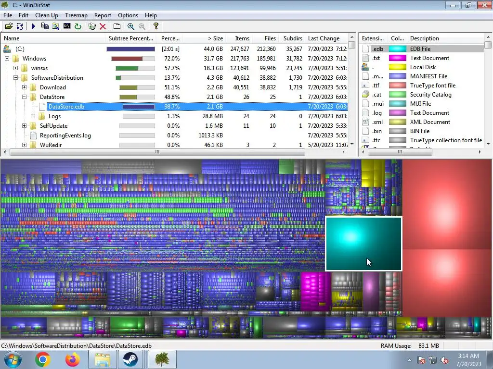Screen dimensions: 493x369
Task: Open Windows Explorer from the taskbar
Action: (x=103, y=359)
